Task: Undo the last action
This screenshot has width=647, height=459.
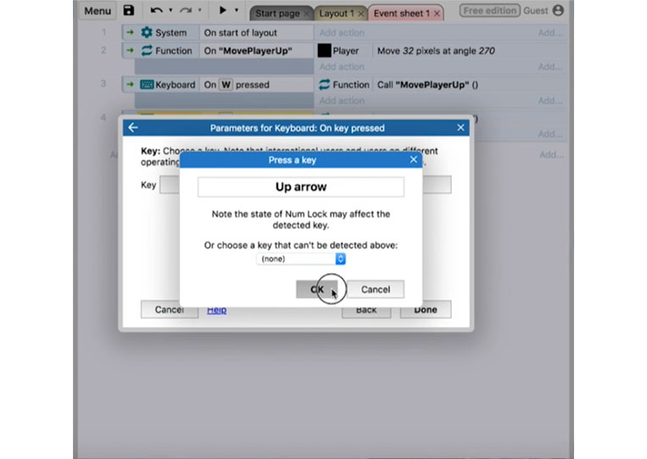Action: pos(156,10)
